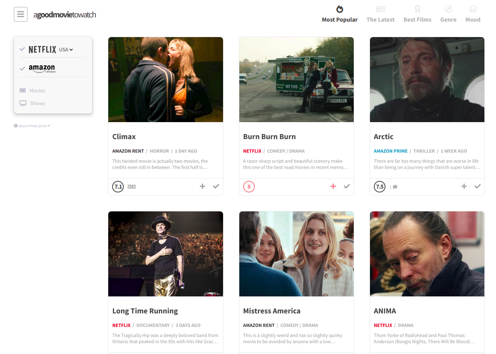
Task: Open the Arctic title link
Action: tap(384, 136)
